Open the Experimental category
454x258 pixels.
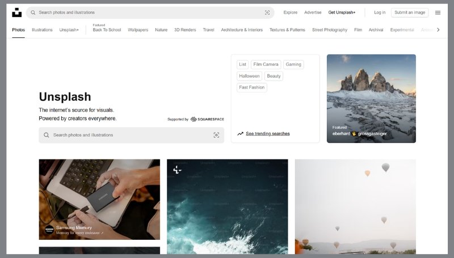[x=402, y=30]
